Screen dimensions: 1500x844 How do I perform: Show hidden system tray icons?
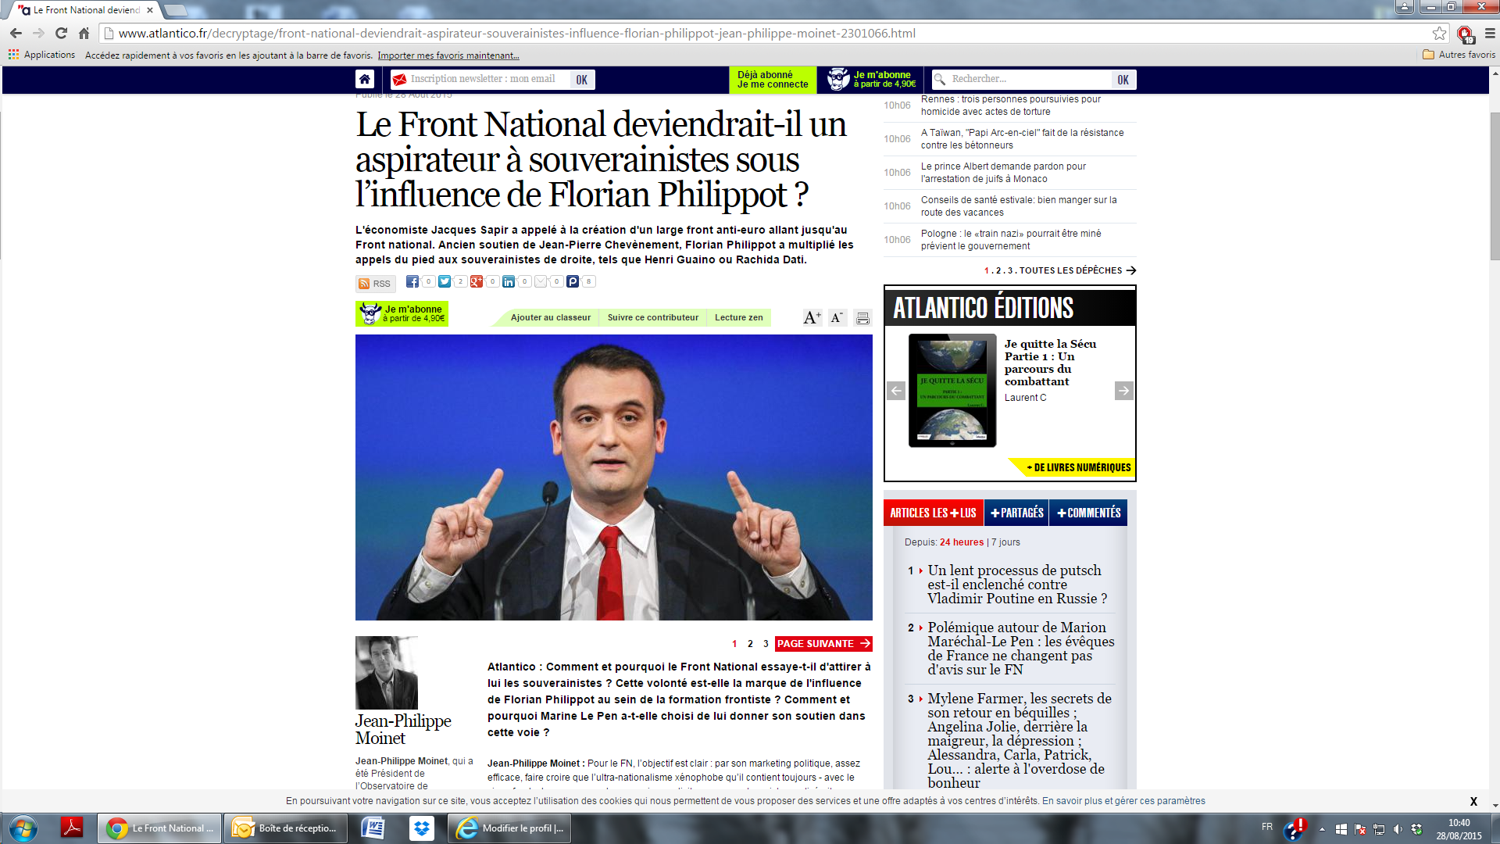click(x=1322, y=829)
